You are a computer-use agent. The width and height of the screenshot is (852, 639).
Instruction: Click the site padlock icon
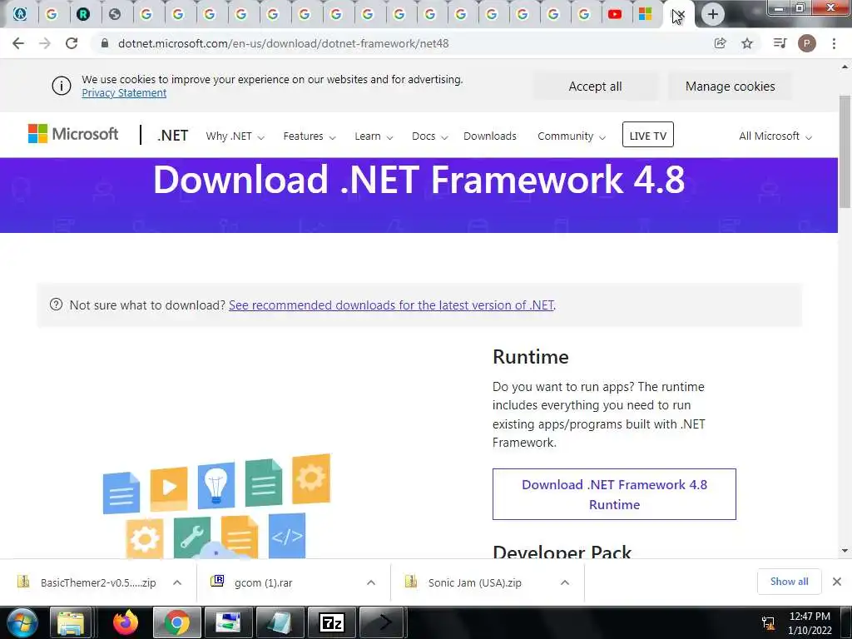pos(105,43)
